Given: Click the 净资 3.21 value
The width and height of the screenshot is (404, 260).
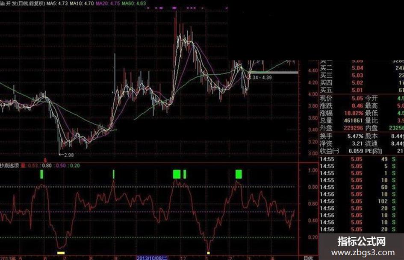Looking at the screenshot, I should tap(357, 143).
